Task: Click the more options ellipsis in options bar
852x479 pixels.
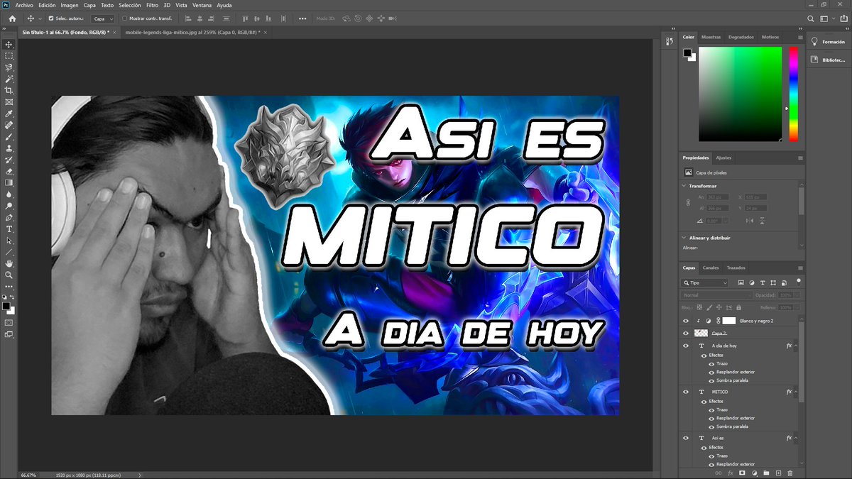Action: pyautogui.click(x=303, y=18)
